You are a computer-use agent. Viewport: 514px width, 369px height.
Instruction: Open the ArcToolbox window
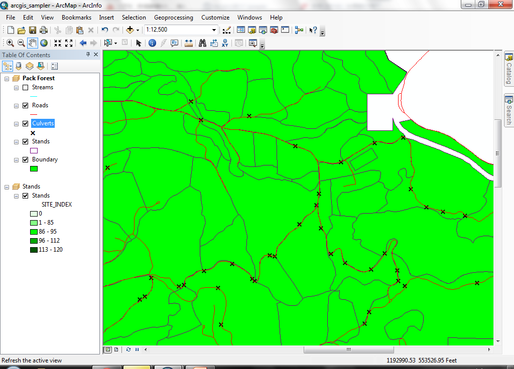(x=273, y=30)
